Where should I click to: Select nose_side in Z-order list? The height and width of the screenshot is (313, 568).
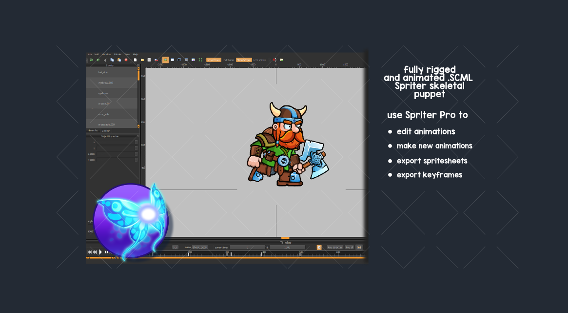click(112, 114)
